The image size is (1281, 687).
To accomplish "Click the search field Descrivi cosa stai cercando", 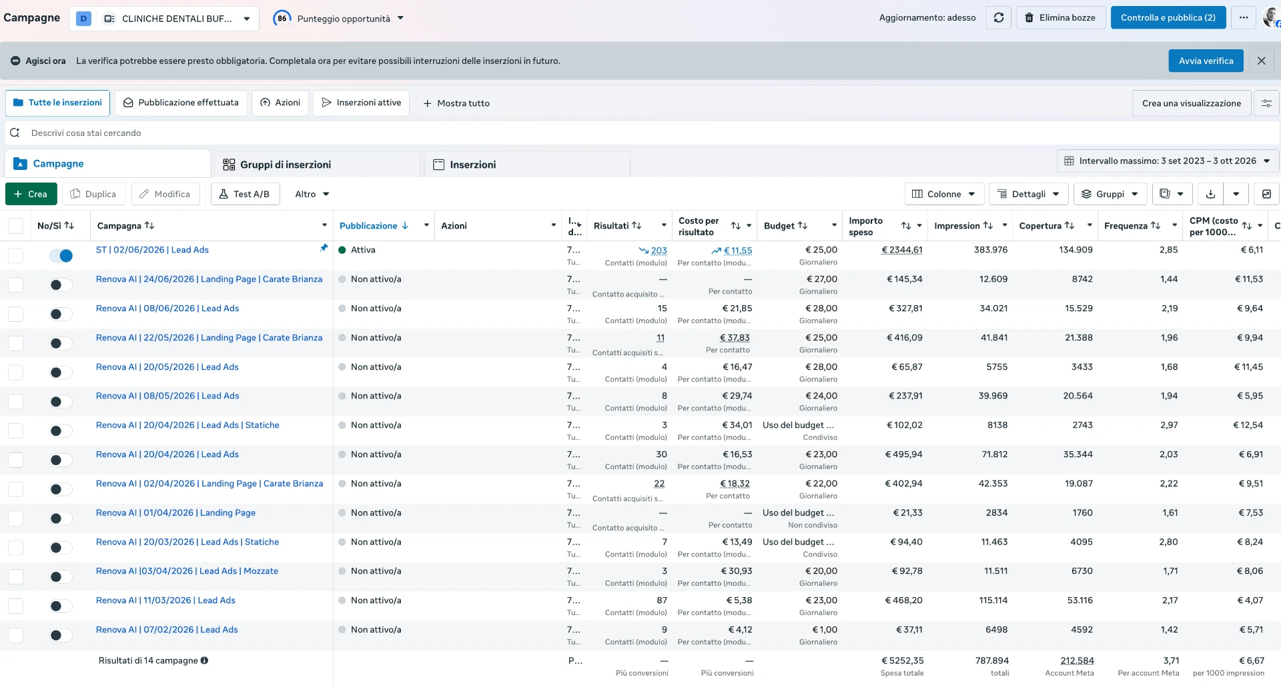I will 640,133.
